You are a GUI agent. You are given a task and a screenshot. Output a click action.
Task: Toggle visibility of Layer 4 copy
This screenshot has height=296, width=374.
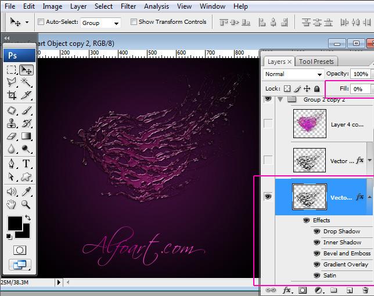pos(268,124)
